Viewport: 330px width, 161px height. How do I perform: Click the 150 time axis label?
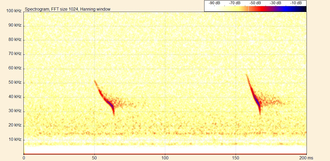[x=236, y=158]
